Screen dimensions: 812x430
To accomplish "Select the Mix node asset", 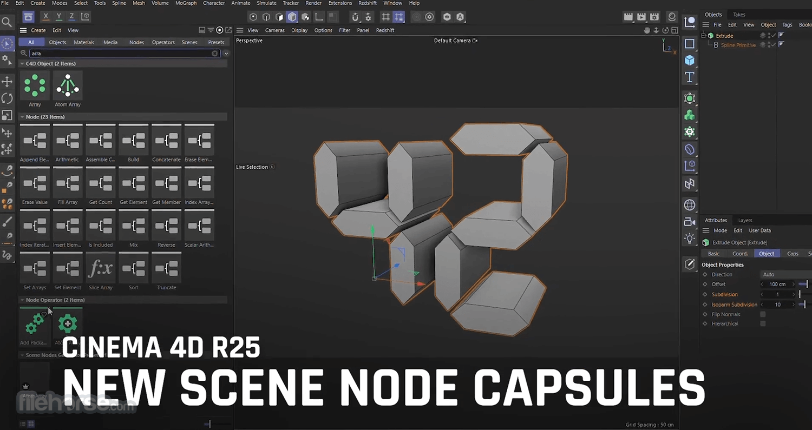I will (133, 229).
